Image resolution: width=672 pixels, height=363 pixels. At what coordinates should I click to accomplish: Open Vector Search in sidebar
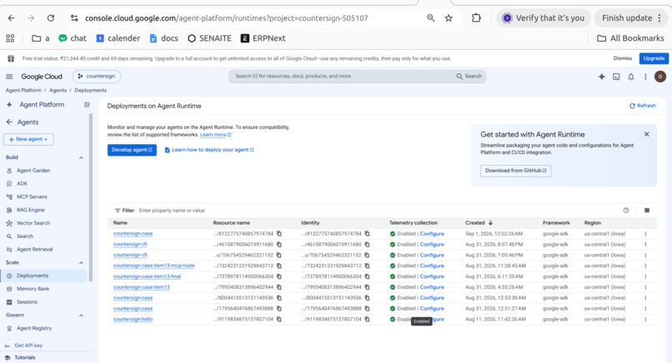pos(33,223)
